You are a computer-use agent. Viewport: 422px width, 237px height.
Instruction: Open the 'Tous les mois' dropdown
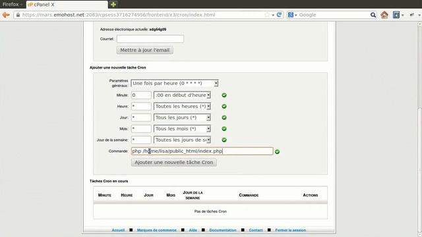(x=182, y=129)
